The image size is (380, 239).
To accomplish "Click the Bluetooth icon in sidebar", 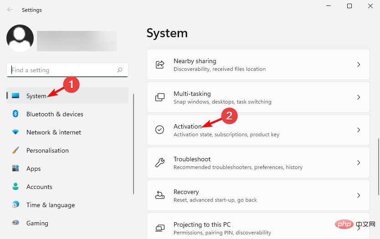I will point(15,114).
